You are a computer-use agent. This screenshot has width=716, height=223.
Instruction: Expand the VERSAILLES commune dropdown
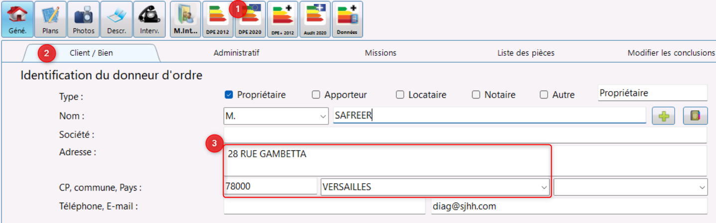click(543, 187)
